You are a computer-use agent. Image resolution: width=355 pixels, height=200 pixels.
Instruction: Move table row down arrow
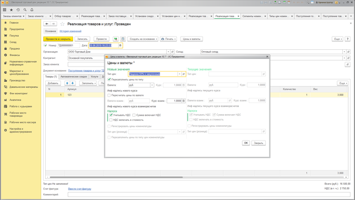(x=73, y=83)
